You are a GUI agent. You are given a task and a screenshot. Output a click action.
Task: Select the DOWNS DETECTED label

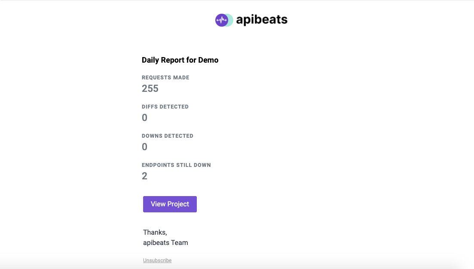click(168, 136)
